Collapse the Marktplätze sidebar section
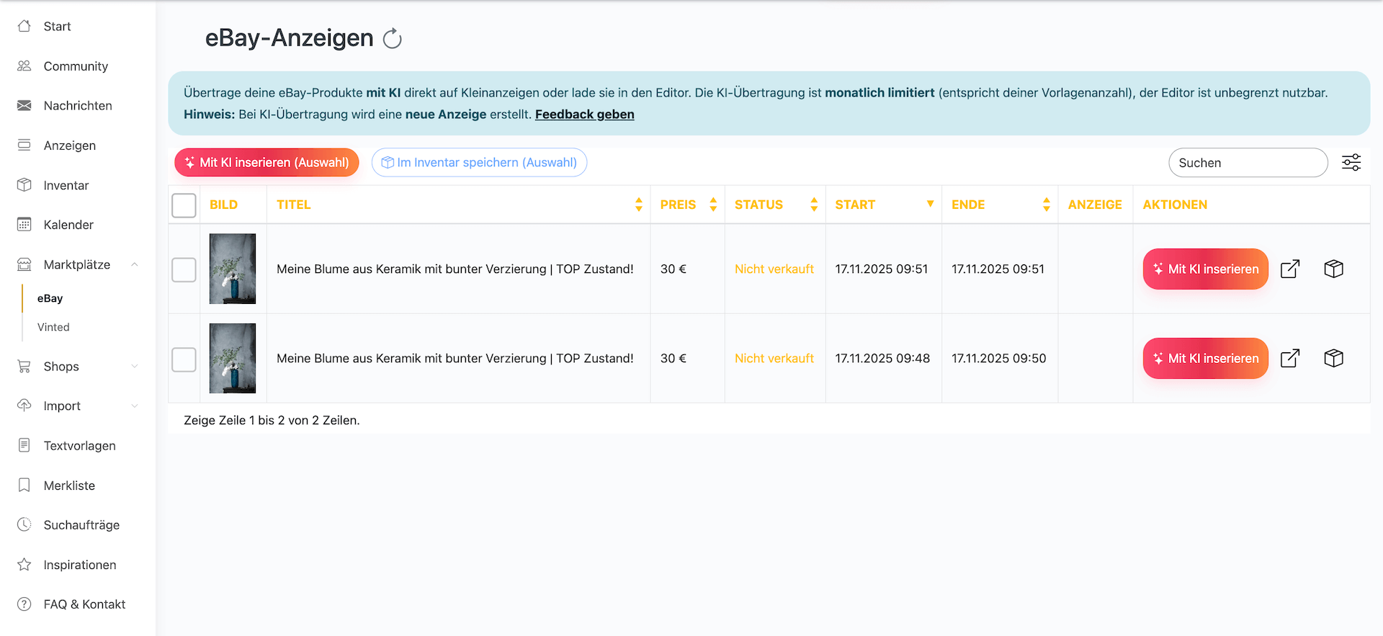 click(x=135, y=265)
